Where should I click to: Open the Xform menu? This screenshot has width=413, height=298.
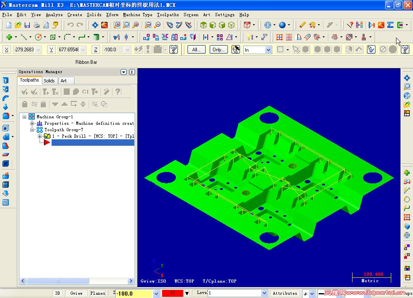pyautogui.click(x=112, y=15)
